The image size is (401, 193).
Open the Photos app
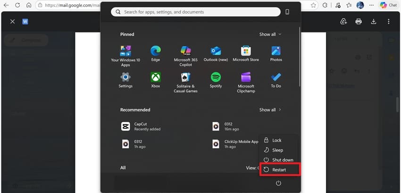pos(276,53)
